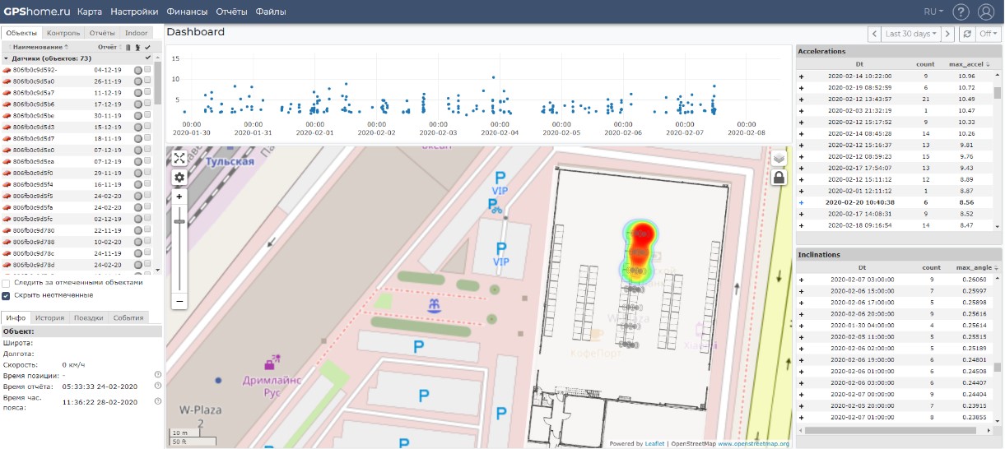Screen dimensions: 1005x449
Task: Tick checkbox for sensor 806fb0c9d5e0
Action: (x=147, y=150)
